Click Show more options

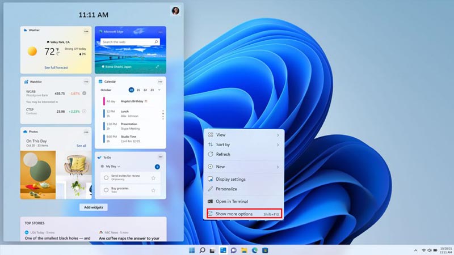pos(243,214)
